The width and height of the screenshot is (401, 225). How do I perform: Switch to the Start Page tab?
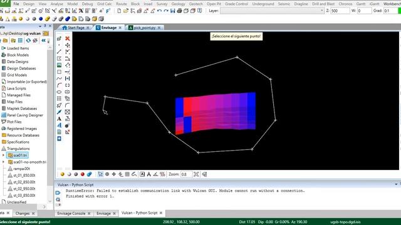(x=76, y=27)
